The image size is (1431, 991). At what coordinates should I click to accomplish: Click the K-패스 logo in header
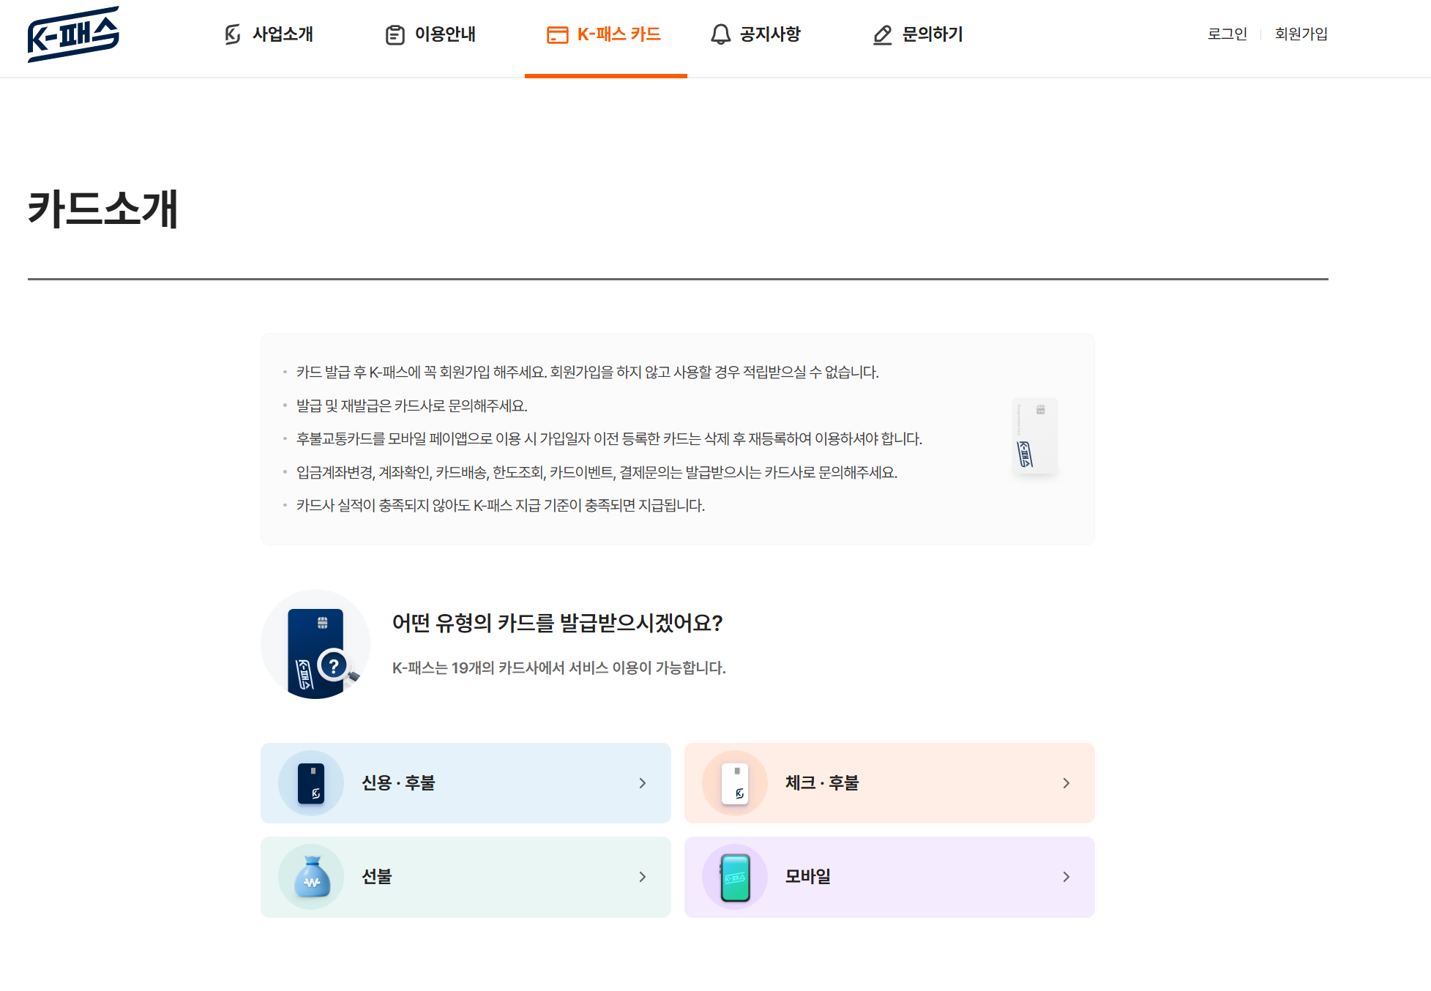73,34
